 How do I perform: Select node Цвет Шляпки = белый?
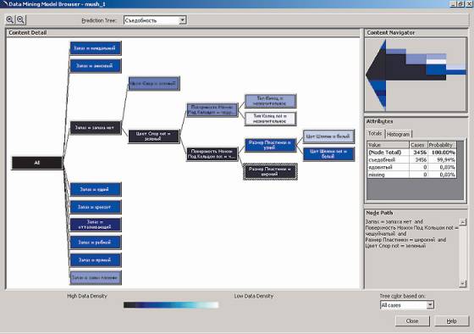(x=328, y=136)
